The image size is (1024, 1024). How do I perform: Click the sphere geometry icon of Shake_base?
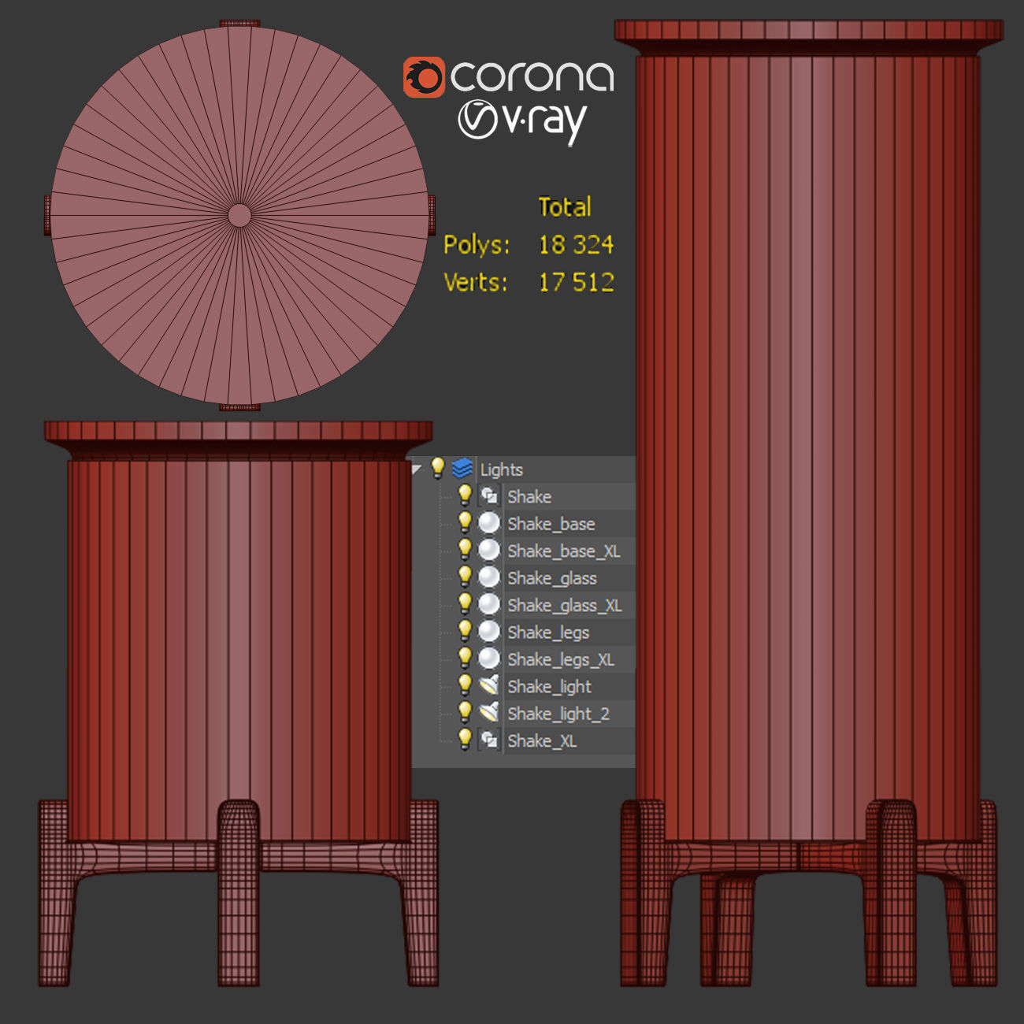[489, 523]
